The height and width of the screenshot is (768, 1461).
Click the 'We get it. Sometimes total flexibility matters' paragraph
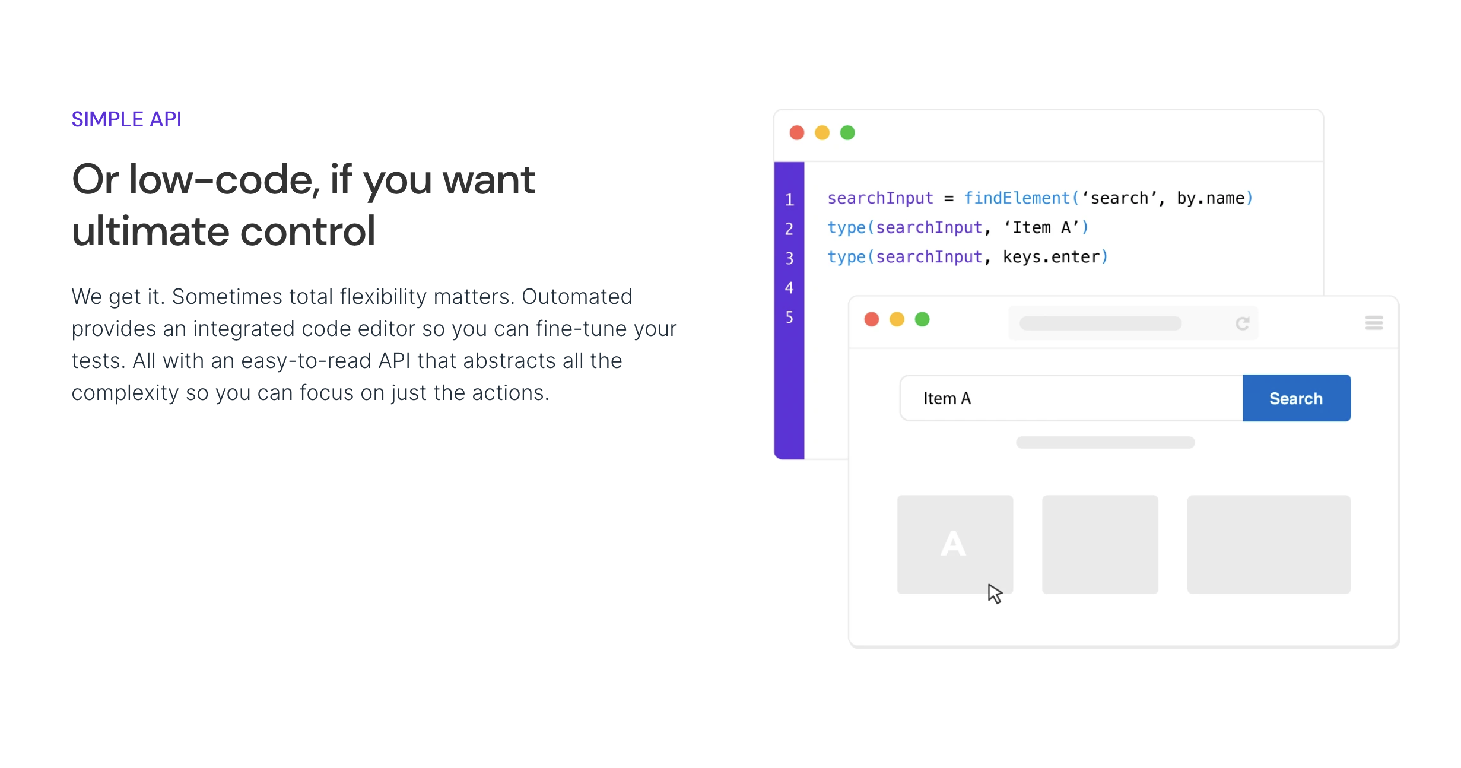click(x=374, y=345)
